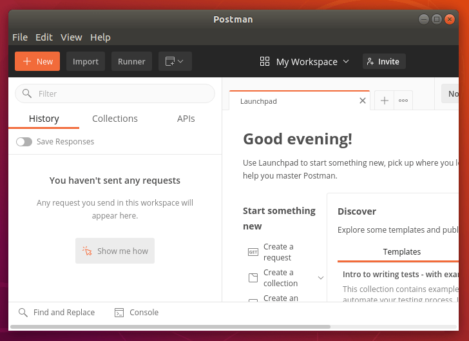This screenshot has height=341, width=469.
Task: Minimize the Postman window
Action: (x=423, y=19)
